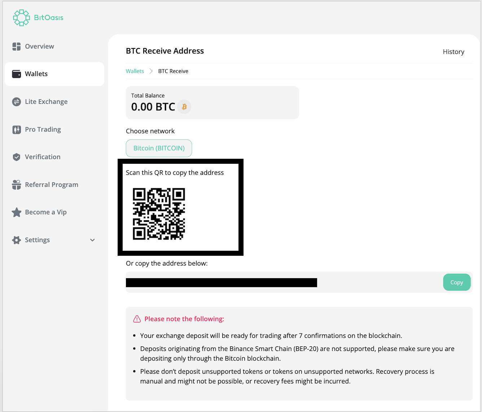Screen dimensions: 482x412
Task: Click the BTC Receive breadcrumb text
Action: pyautogui.click(x=173, y=71)
